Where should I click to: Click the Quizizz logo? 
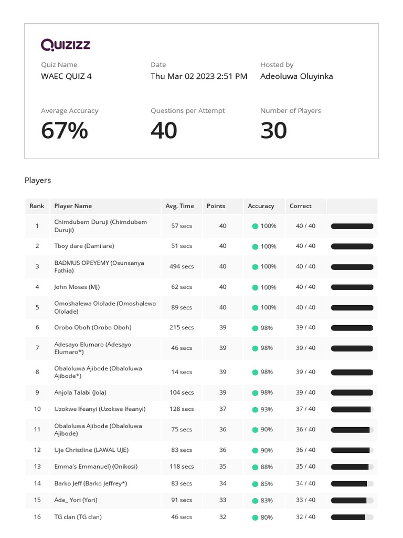pyautogui.click(x=66, y=45)
